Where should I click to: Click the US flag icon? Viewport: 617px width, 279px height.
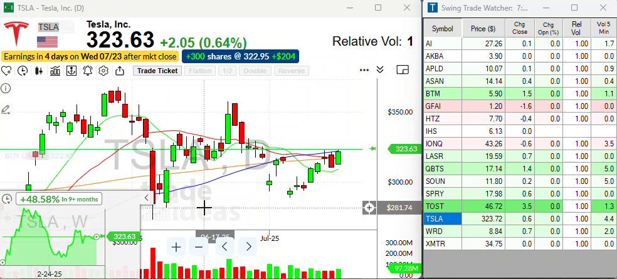click(47, 42)
